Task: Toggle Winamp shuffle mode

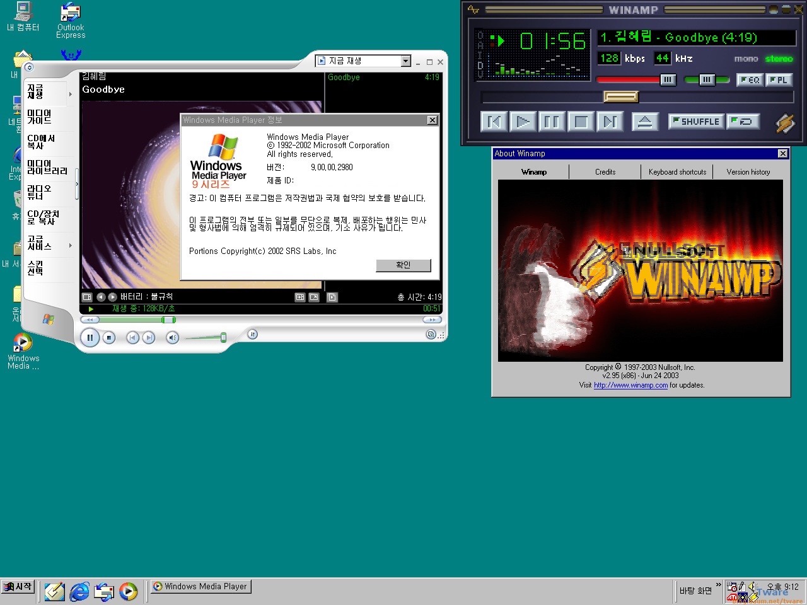Action: click(696, 122)
